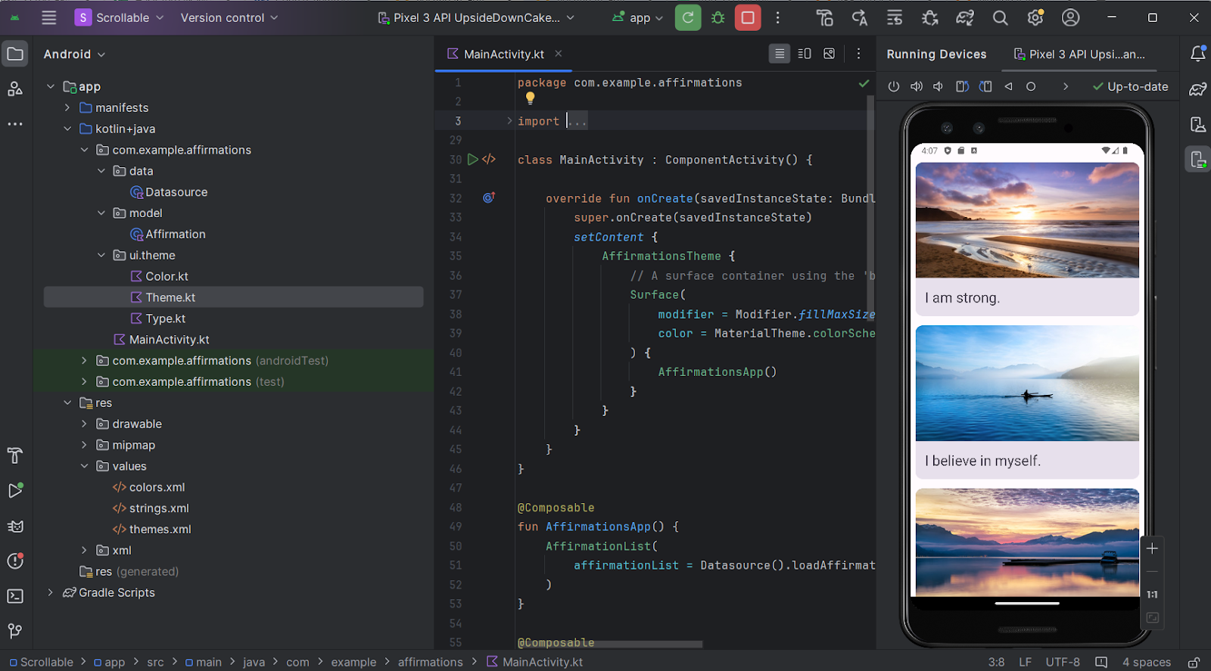This screenshot has width=1211, height=671.
Task: Open More Actions beside the stop button
Action: (777, 17)
